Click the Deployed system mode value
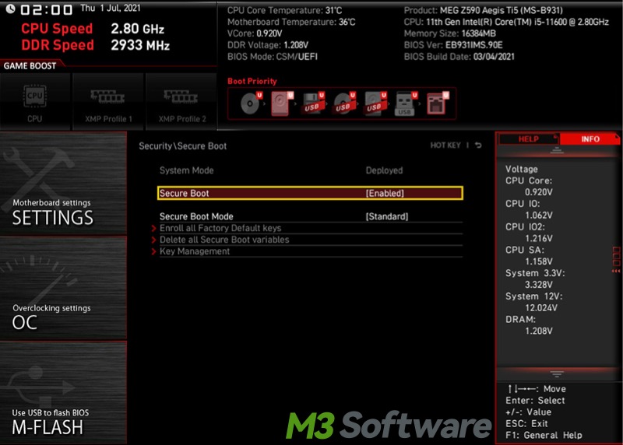Viewport: 623px width, 445px height. coord(384,170)
